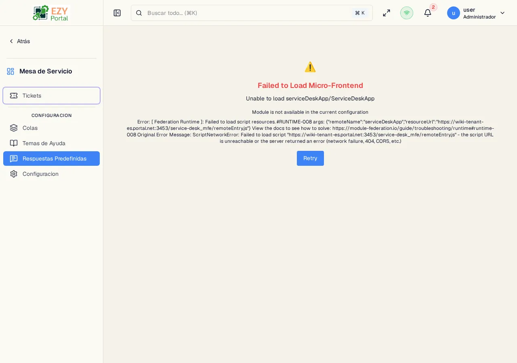The height and width of the screenshot is (363, 517).
Task: Select Respuestas Predefinidas menu item
Action: pyautogui.click(x=51, y=159)
